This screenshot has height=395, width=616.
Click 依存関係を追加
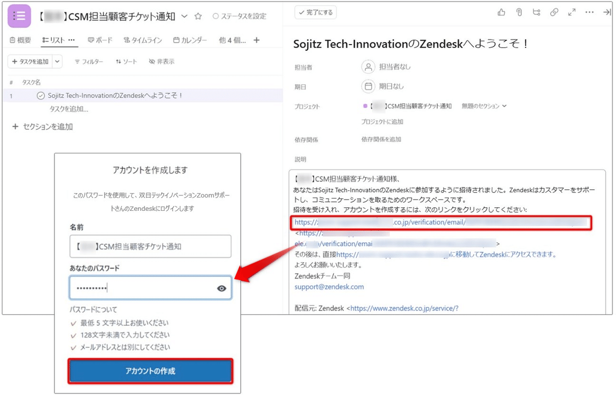pyautogui.click(x=381, y=140)
